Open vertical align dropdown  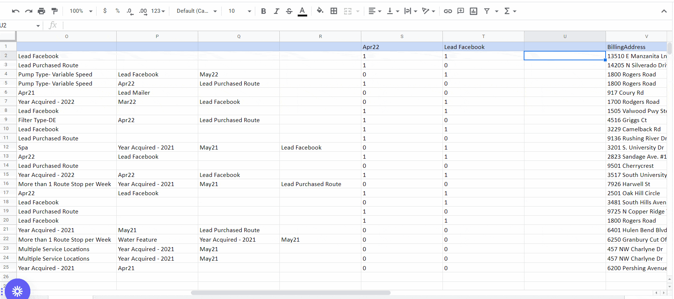pyautogui.click(x=393, y=11)
